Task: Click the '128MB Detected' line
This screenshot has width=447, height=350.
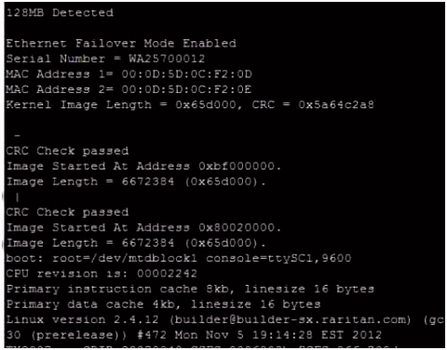Action: (x=60, y=13)
